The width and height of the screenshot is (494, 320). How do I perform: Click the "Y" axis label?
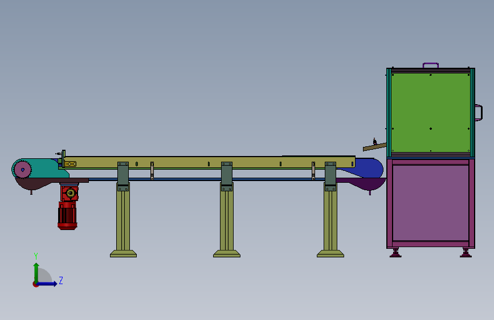click(36, 256)
